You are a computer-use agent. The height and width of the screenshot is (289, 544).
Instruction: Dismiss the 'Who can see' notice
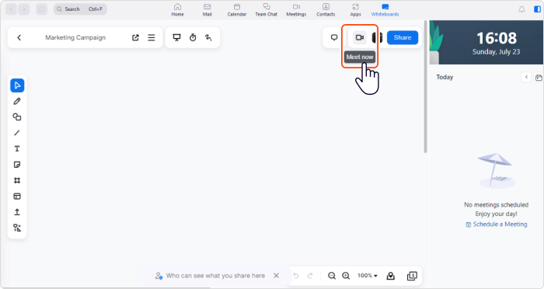click(276, 276)
